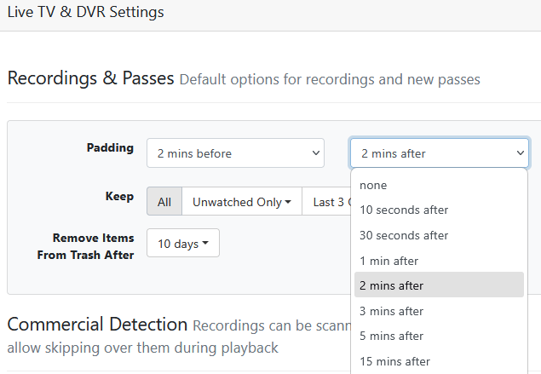Click the "Live TV & DVR Settings" title
This screenshot has height=374, width=541.
pyautogui.click(x=85, y=13)
